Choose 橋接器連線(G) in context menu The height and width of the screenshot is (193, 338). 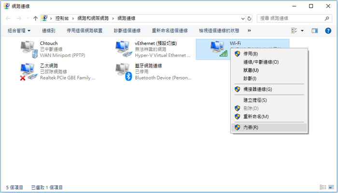coord(269,89)
